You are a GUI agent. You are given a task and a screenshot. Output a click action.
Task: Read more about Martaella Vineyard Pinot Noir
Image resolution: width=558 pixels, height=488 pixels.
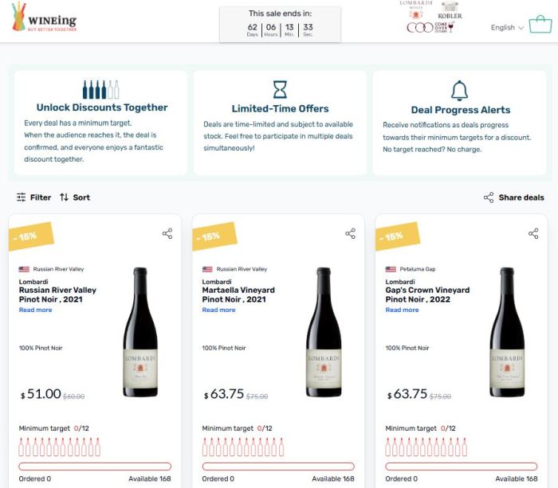[x=219, y=310]
